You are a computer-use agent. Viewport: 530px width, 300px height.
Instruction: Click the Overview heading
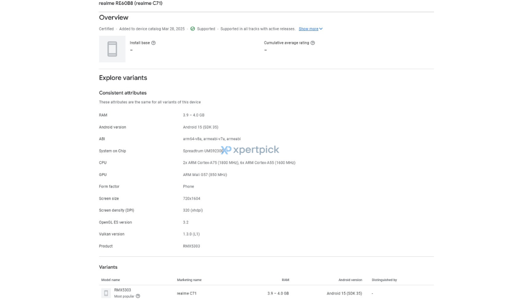click(114, 18)
